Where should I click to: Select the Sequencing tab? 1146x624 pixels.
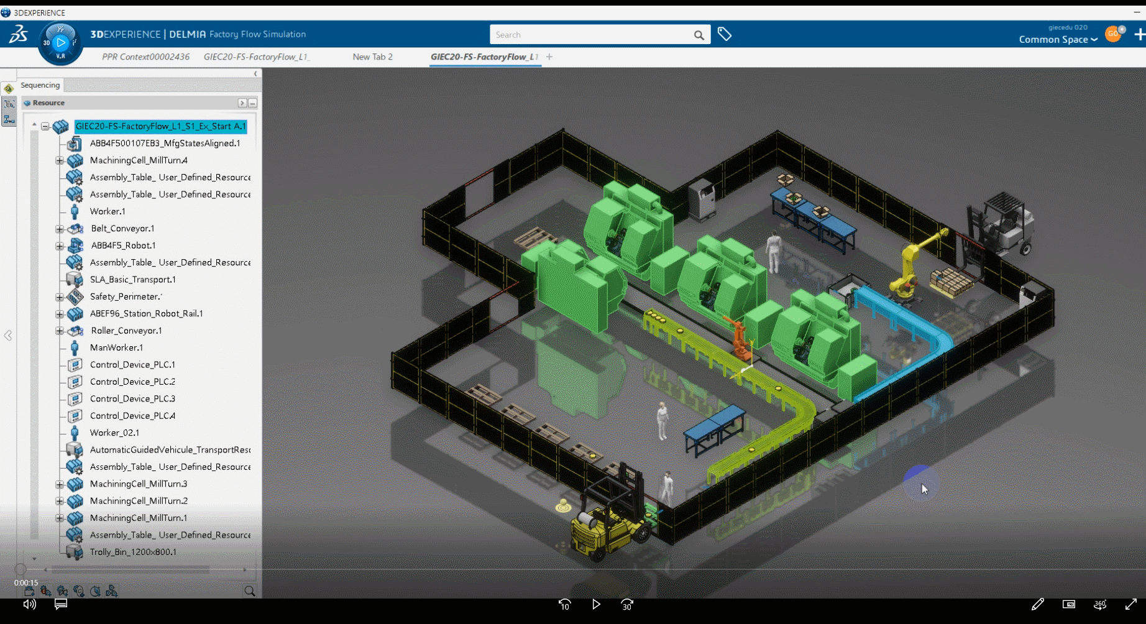40,85
